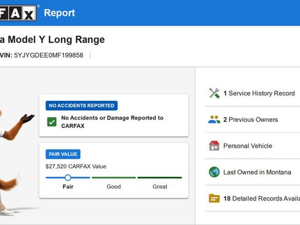The width and height of the screenshot is (300, 225).
Task: Click the NO ACCIDENTS REPORTED badge
Action: [x=82, y=106]
